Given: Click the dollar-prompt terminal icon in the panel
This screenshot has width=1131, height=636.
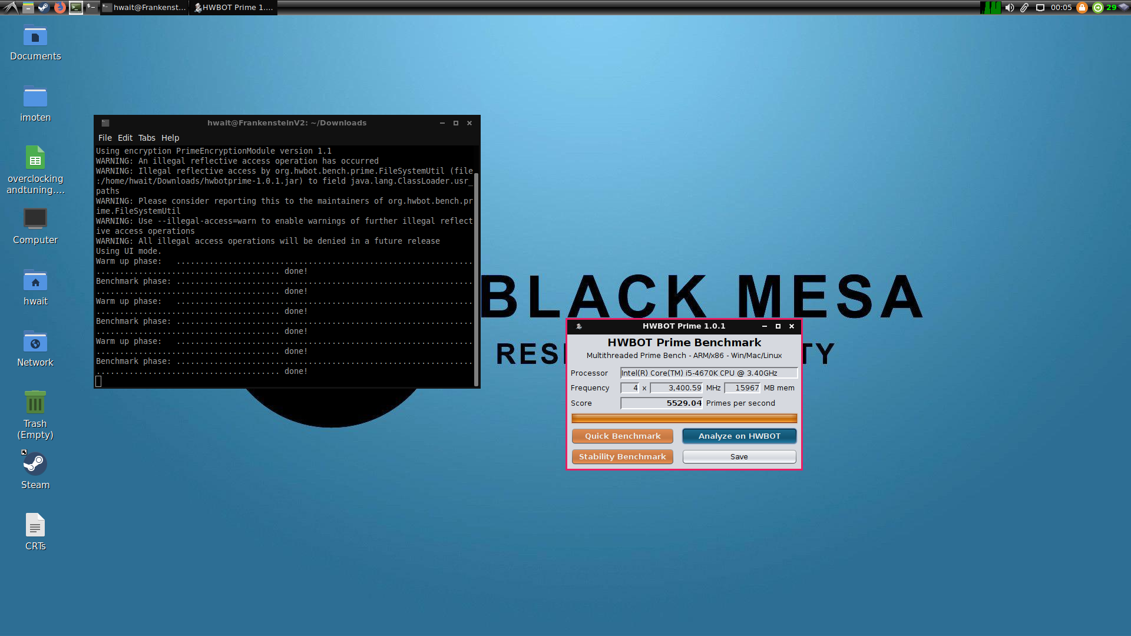Looking at the screenshot, I should (x=91, y=8).
